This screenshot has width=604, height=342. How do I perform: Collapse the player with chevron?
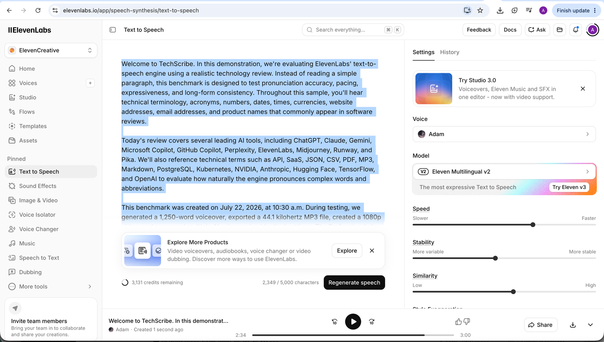[x=590, y=325]
